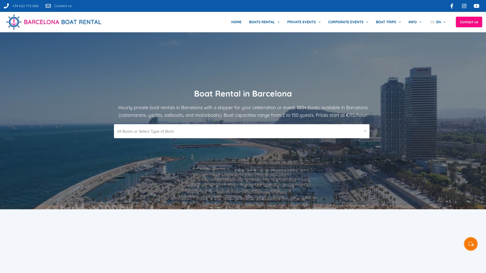
Task: Open the YouTube channel icon
Action: [x=476, y=6]
